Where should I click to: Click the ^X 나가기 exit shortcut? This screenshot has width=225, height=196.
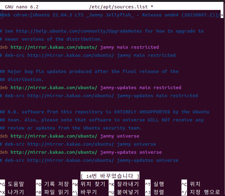12,192
